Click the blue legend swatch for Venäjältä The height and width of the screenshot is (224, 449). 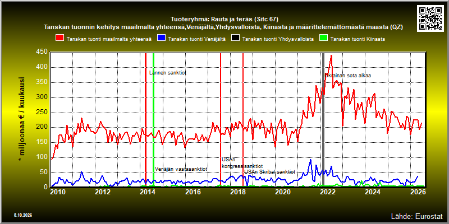coord(162,38)
